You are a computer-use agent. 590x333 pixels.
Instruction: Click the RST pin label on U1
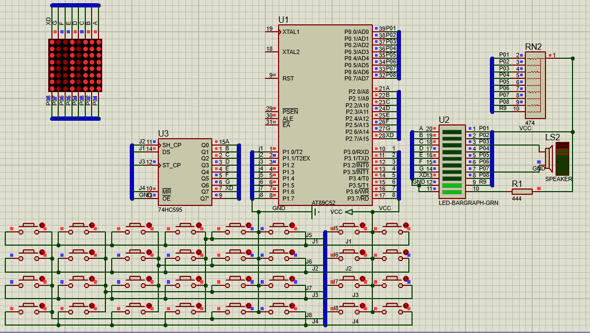coord(288,79)
